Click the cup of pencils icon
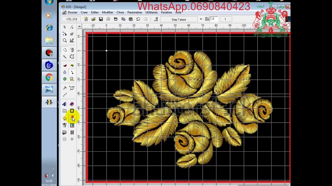Viewport: 332px width, 186px height. pyautogui.click(x=65, y=125)
